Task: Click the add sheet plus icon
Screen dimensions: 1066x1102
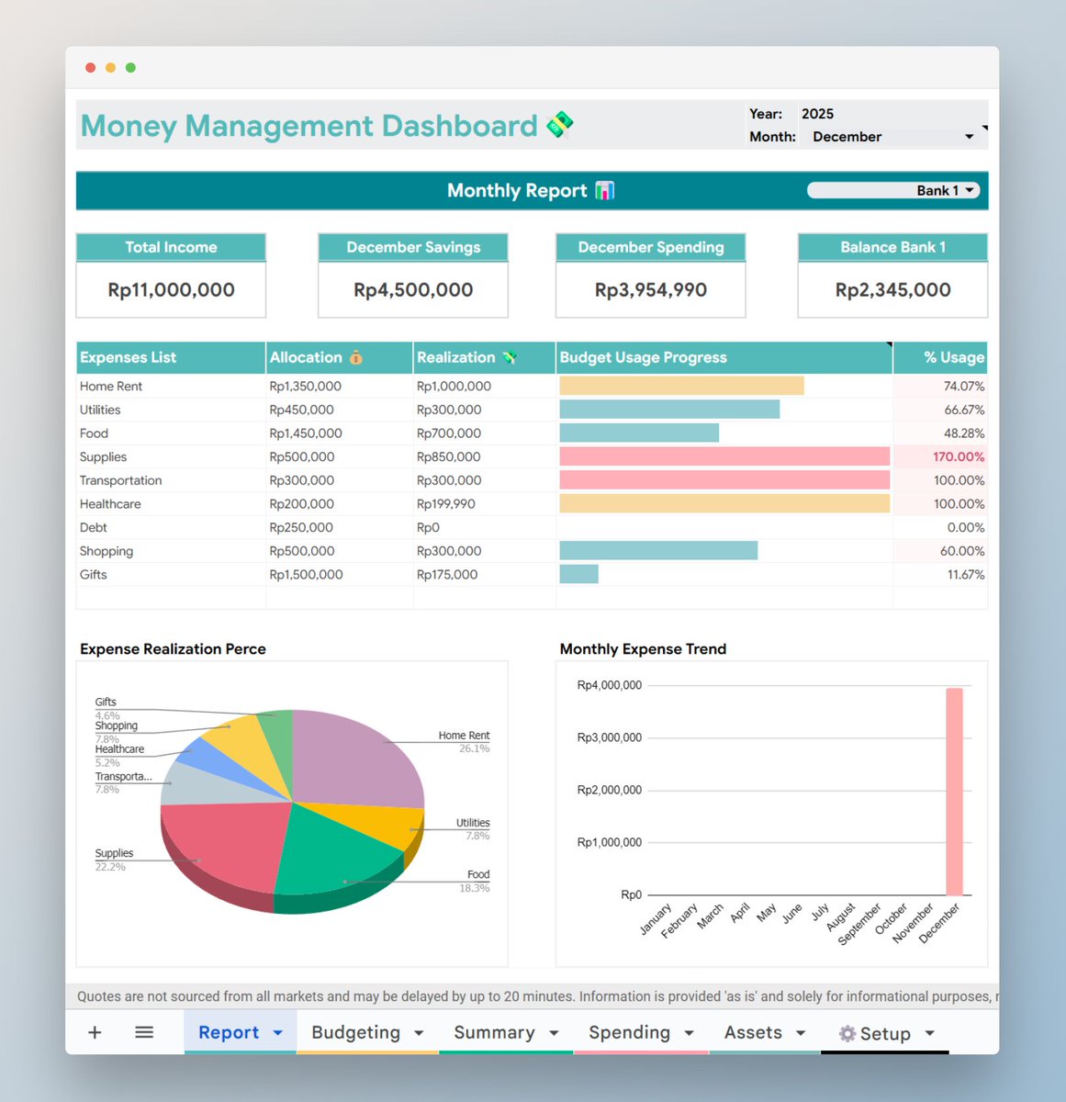Action: coord(94,1031)
